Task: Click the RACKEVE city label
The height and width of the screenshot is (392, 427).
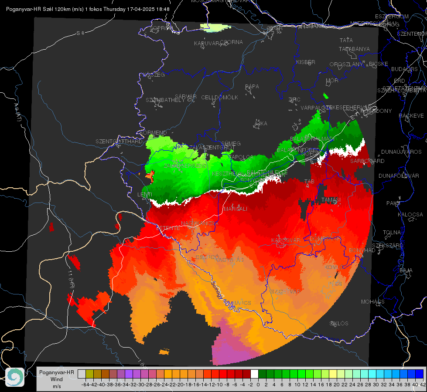Action: pos(411,116)
